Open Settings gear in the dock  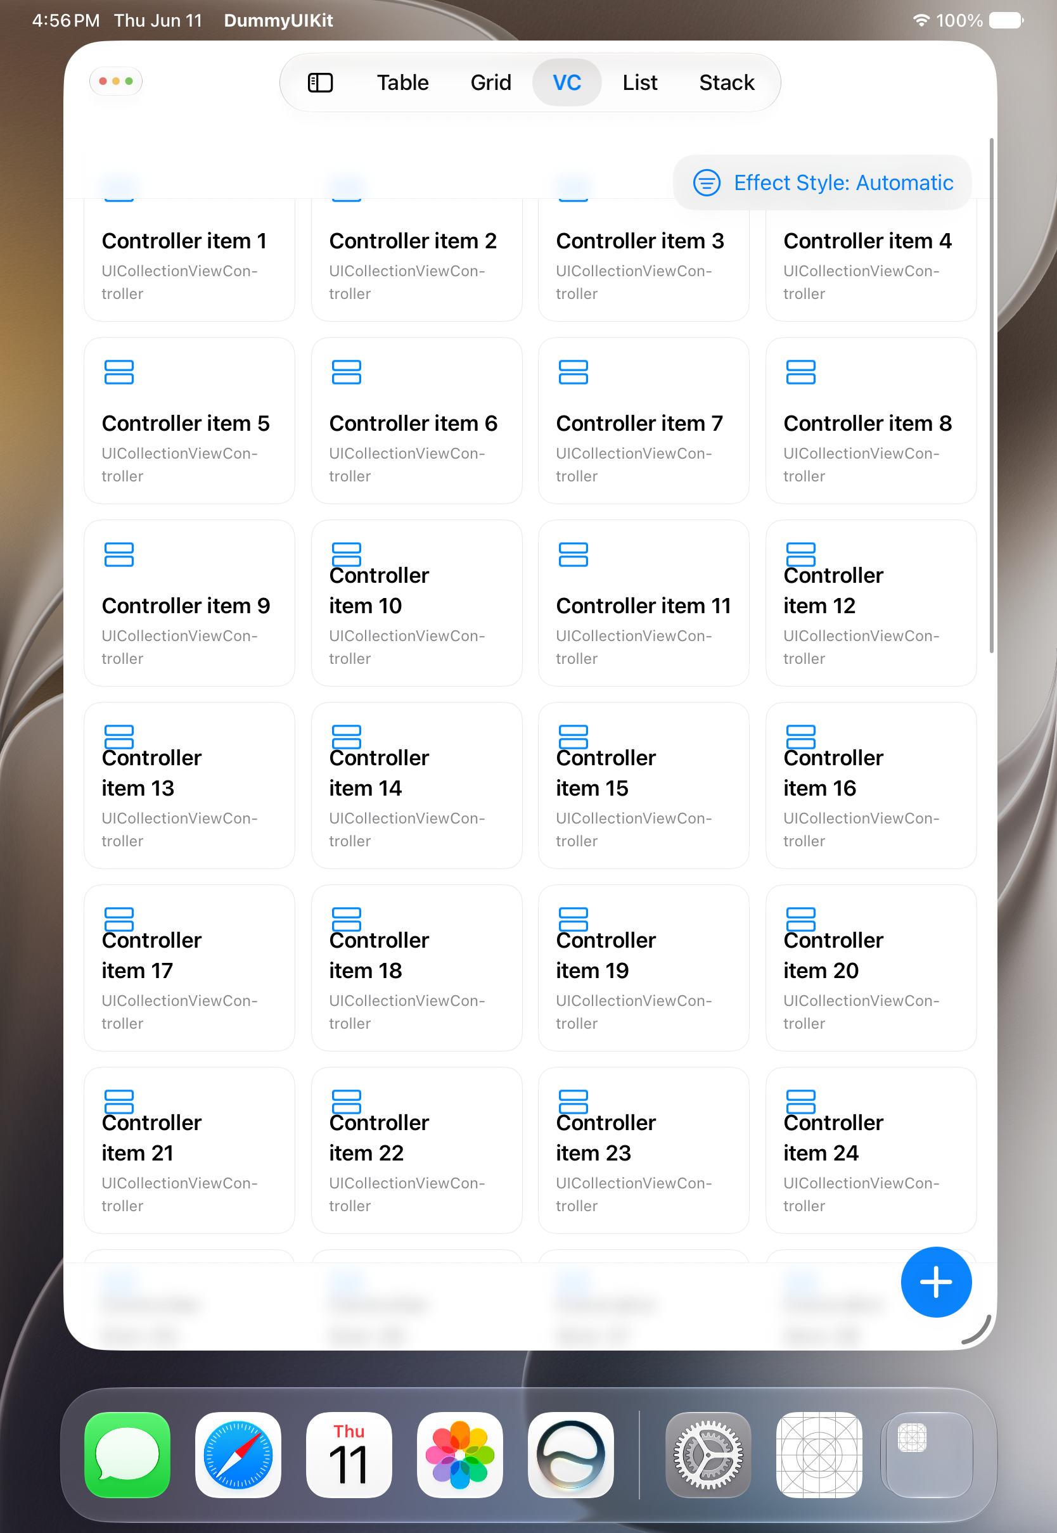[708, 1454]
